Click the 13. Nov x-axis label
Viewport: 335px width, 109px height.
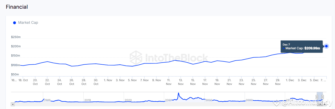tap(181, 82)
